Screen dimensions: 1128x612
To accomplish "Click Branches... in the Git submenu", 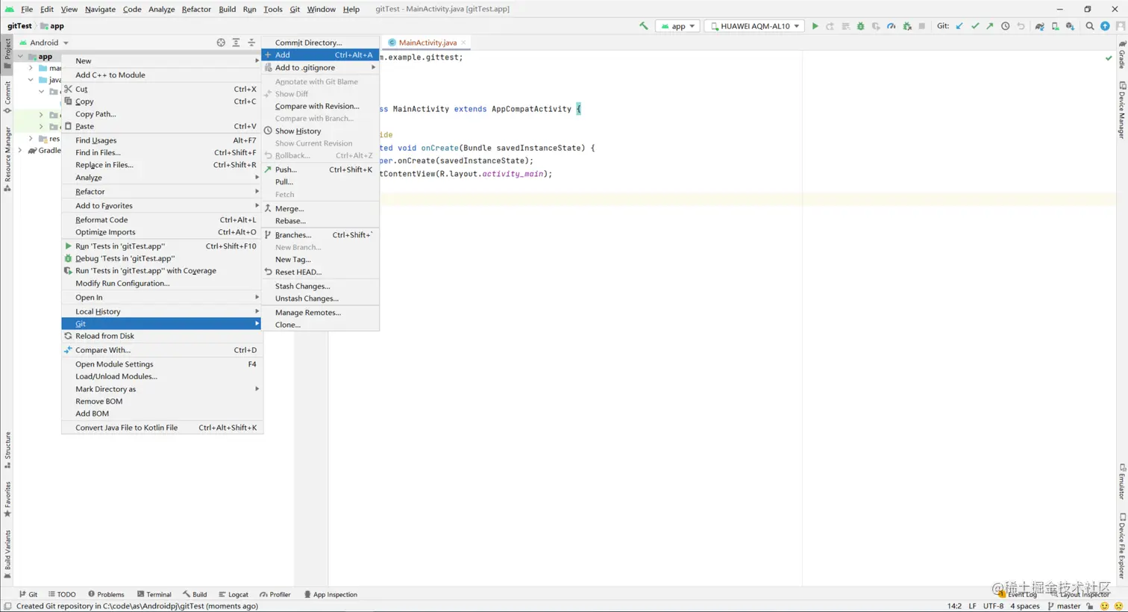I will (x=320, y=235).
